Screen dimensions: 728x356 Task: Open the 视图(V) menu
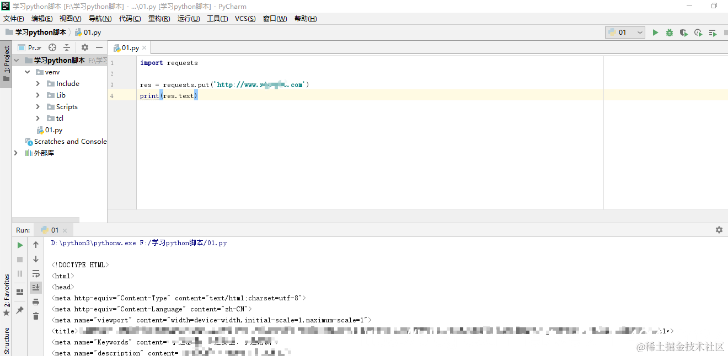[70, 19]
